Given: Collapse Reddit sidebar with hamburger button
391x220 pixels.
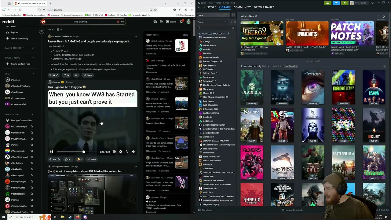Looking at the screenshot, I should [42, 31].
